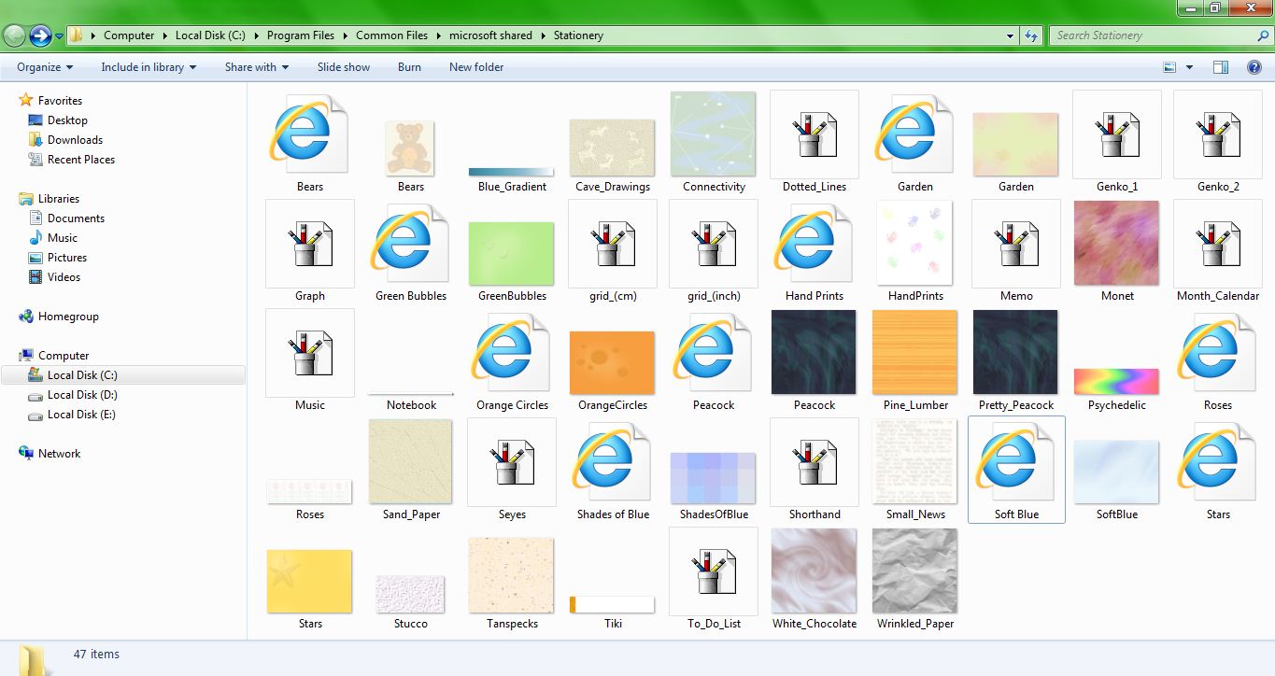This screenshot has width=1275, height=676.
Task: Click the Hand Prints file icon
Action: coord(814,243)
